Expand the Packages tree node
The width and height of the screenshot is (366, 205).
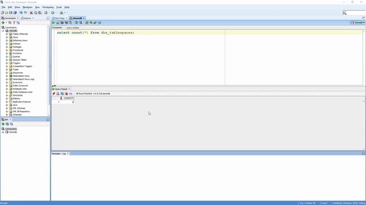coord(7,47)
